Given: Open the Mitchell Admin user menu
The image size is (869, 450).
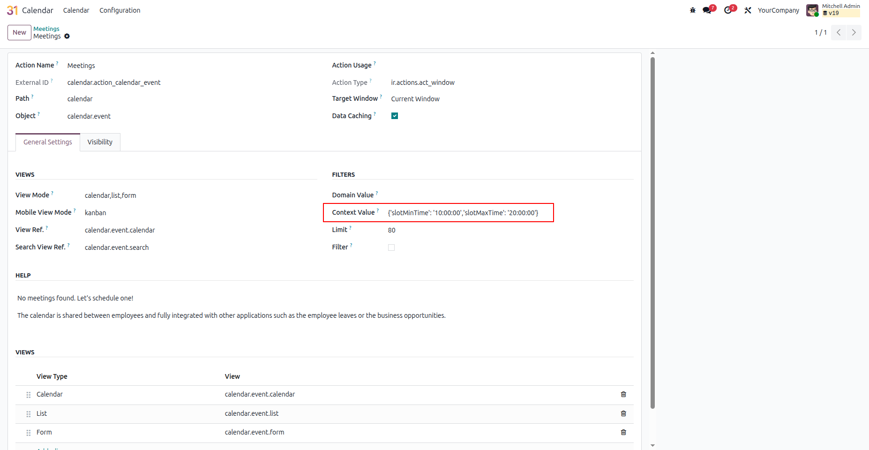Looking at the screenshot, I should [833, 10].
